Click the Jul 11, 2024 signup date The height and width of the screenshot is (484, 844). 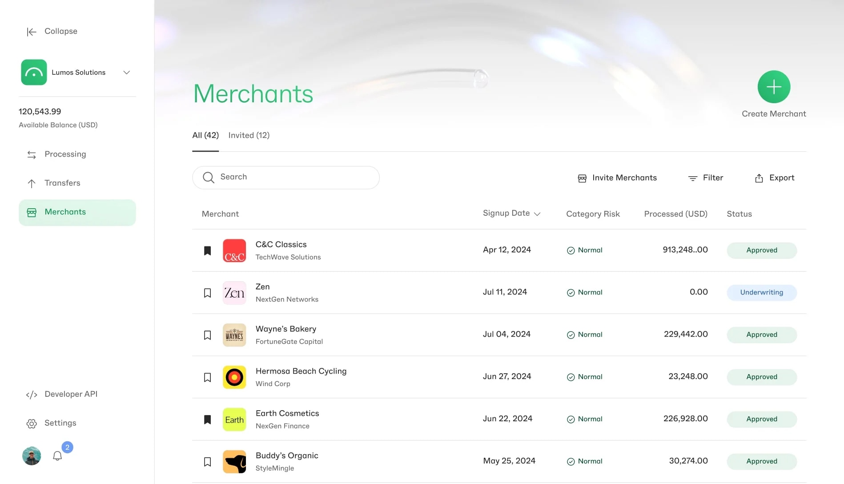click(x=505, y=292)
